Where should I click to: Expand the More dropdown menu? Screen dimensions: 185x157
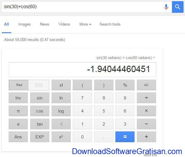tap(85, 24)
